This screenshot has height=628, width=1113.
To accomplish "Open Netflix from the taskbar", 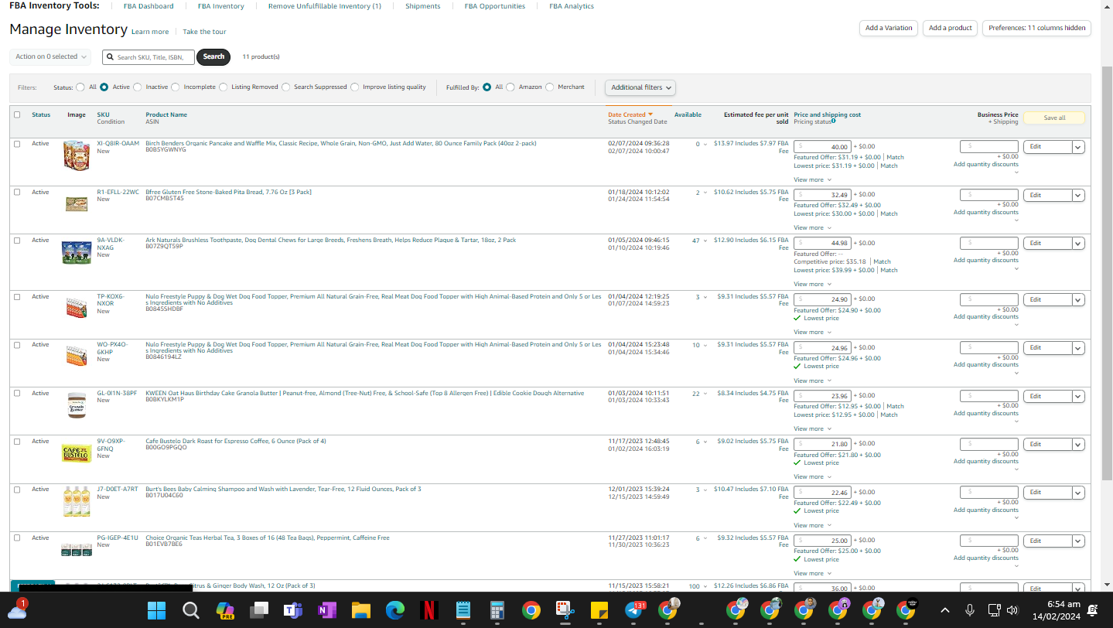I will pos(428,610).
